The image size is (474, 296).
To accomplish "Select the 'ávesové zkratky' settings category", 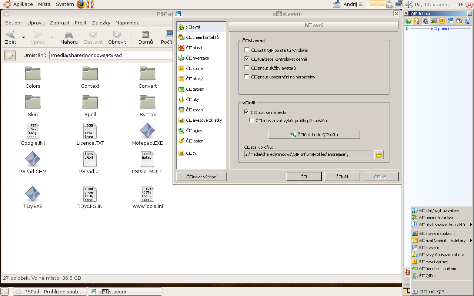I will [201, 120].
